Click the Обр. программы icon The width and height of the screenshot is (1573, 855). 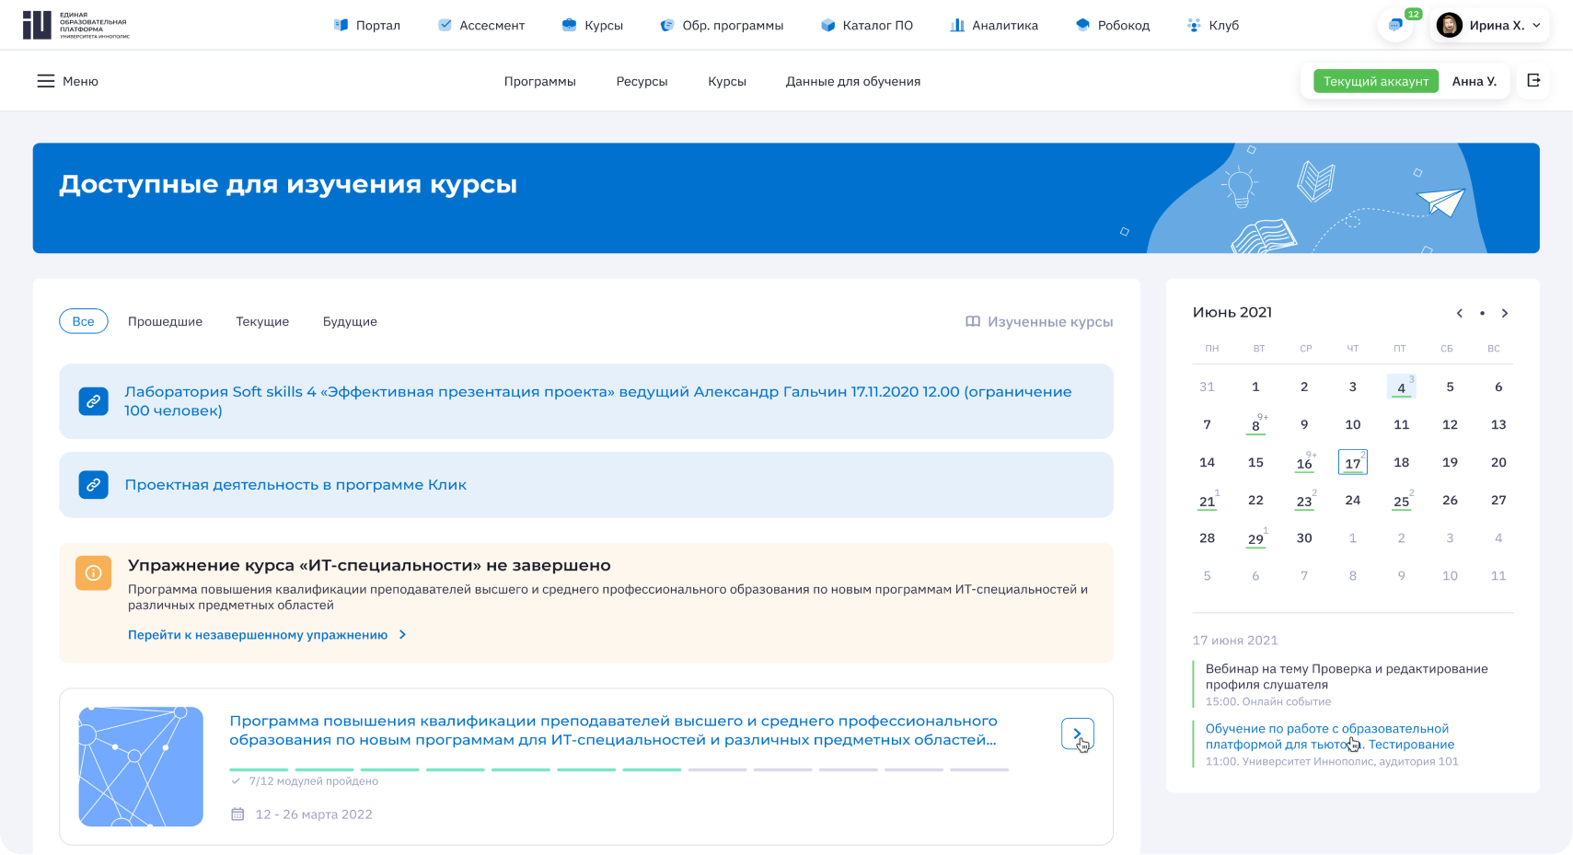(x=667, y=25)
